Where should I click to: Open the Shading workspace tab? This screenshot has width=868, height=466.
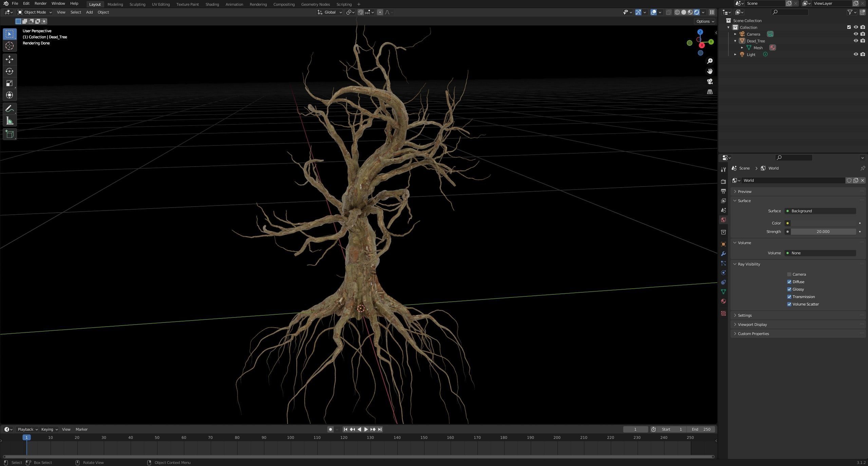tap(212, 4)
